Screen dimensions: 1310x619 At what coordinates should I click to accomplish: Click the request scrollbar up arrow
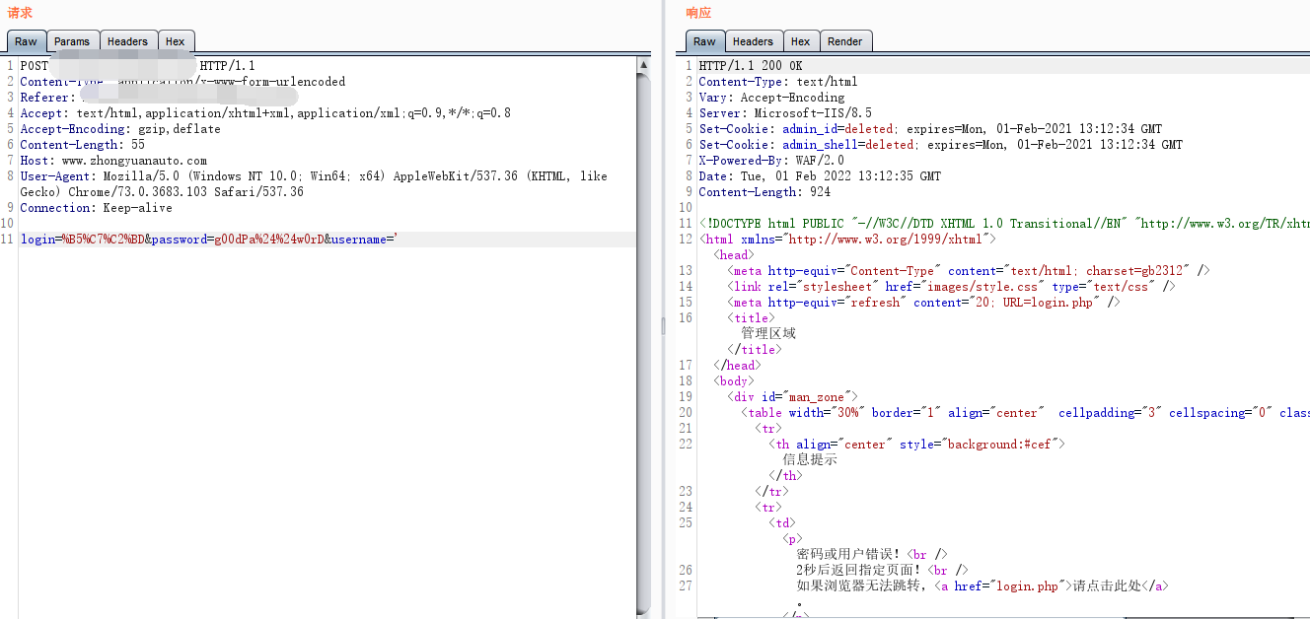(x=643, y=65)
